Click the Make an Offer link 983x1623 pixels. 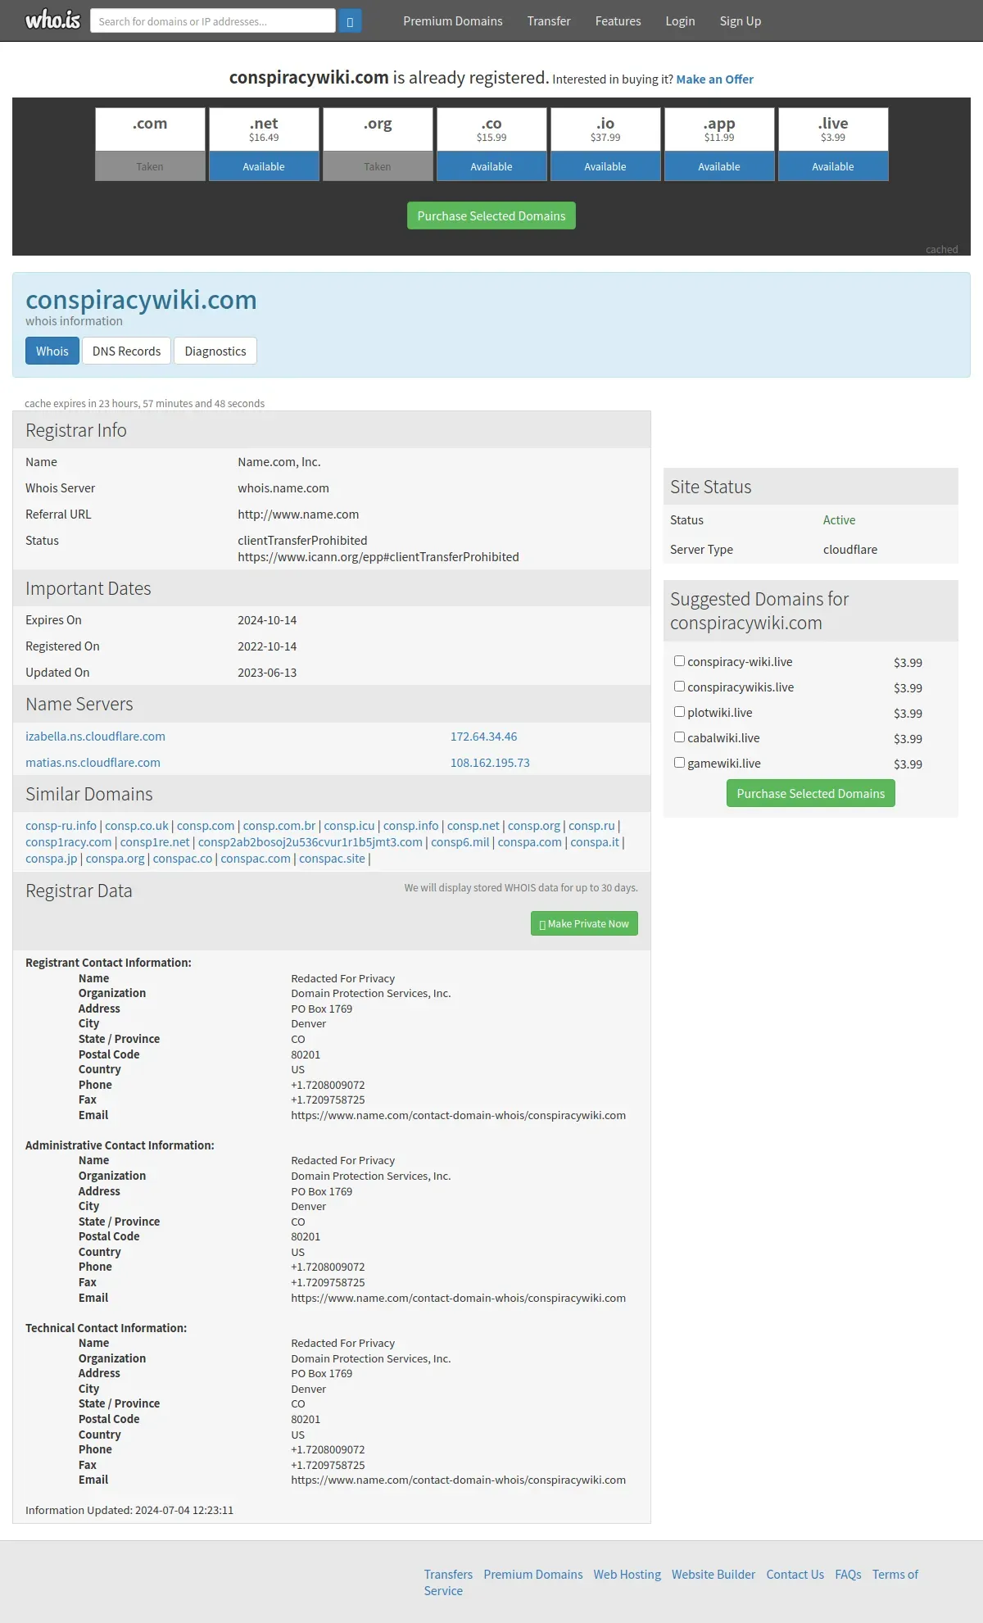pos(715,79)
